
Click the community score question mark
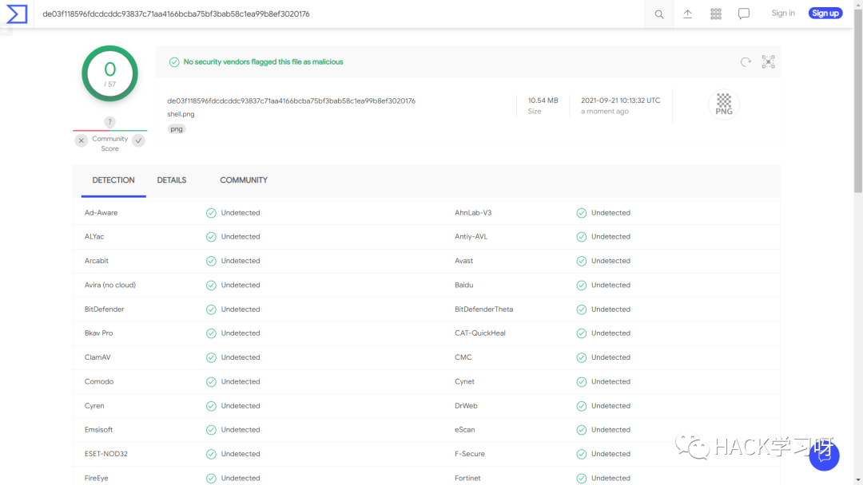109,122
